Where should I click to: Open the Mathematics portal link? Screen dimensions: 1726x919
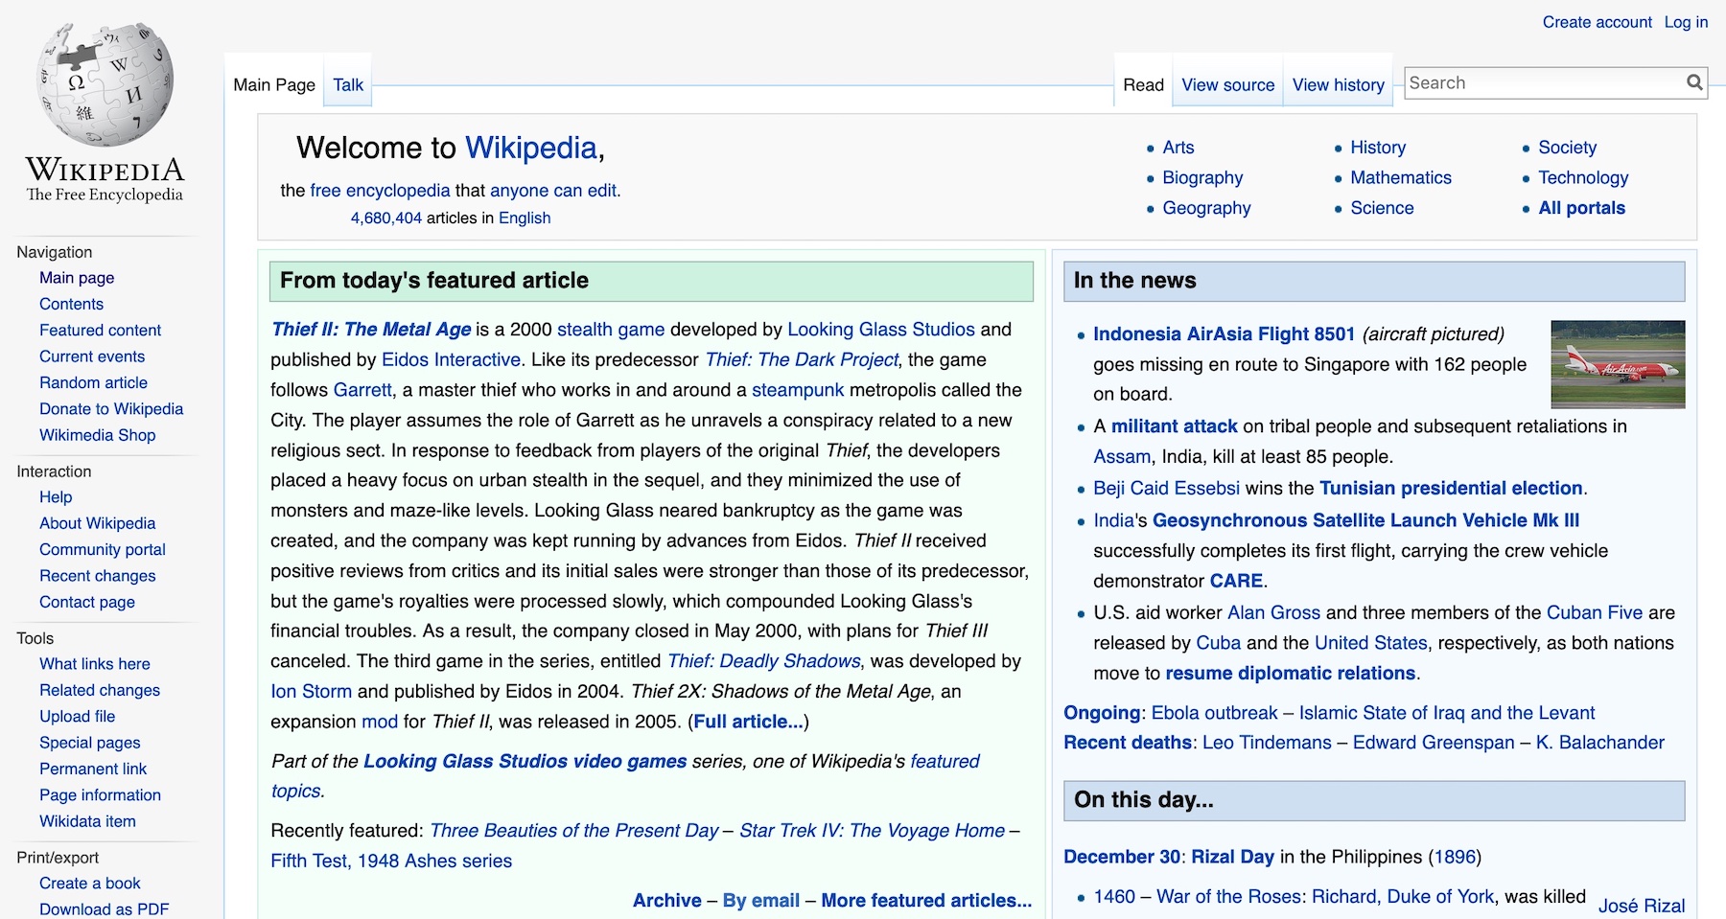1401,178
